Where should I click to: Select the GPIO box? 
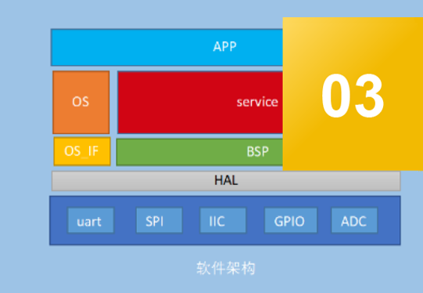click(x=291, y=220)
